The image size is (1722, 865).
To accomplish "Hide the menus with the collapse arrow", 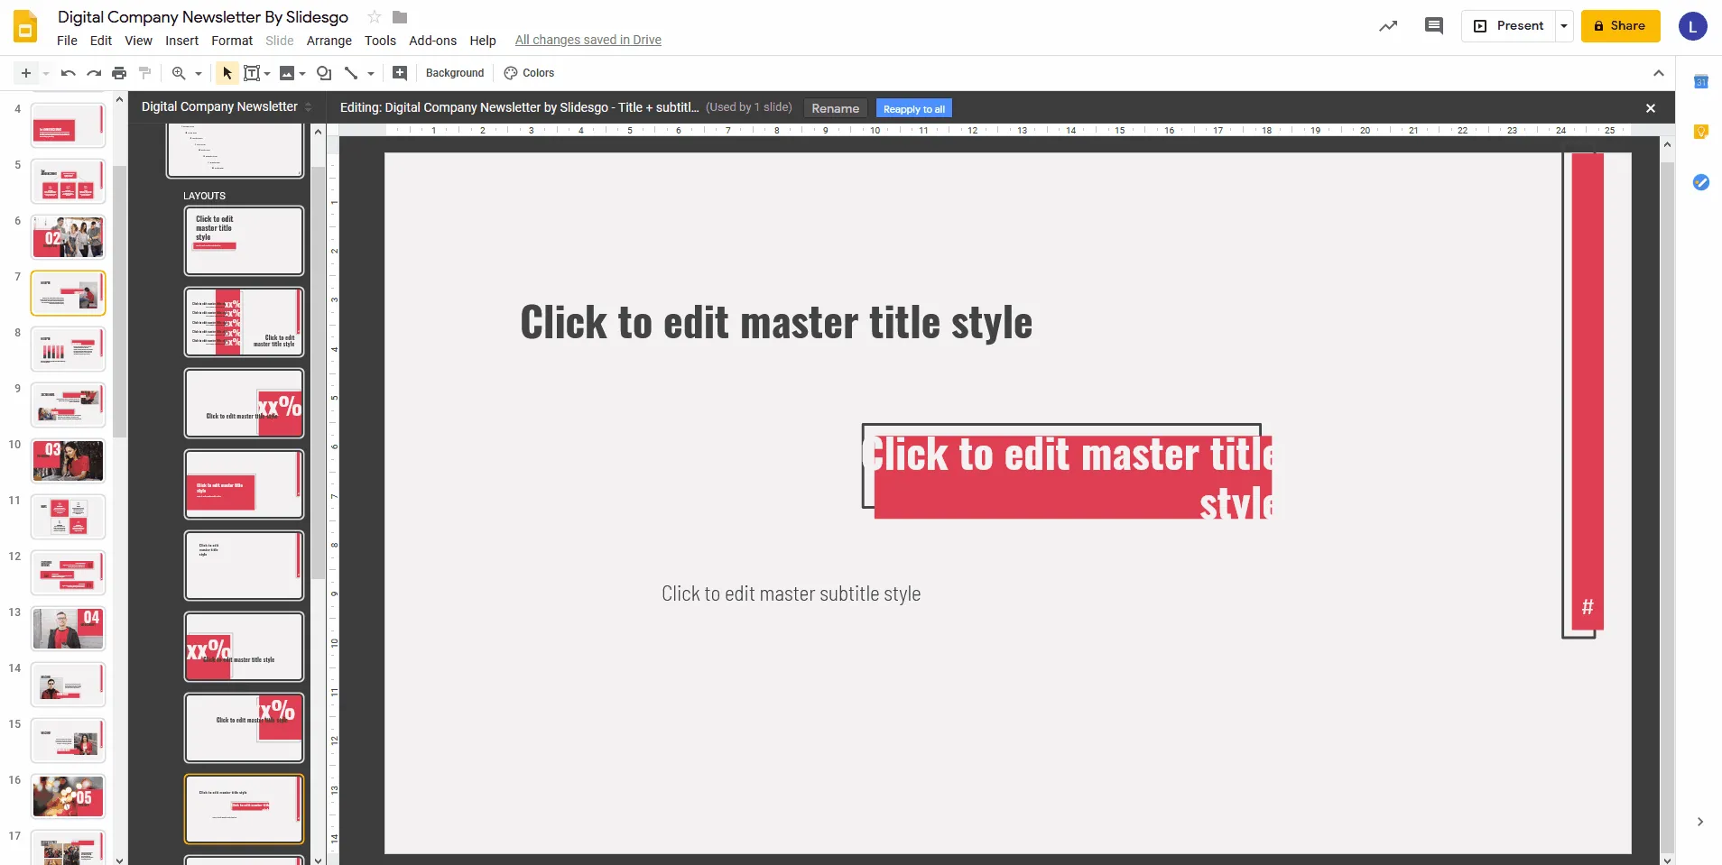I will pyautogui.click(x=1658, y=73).
